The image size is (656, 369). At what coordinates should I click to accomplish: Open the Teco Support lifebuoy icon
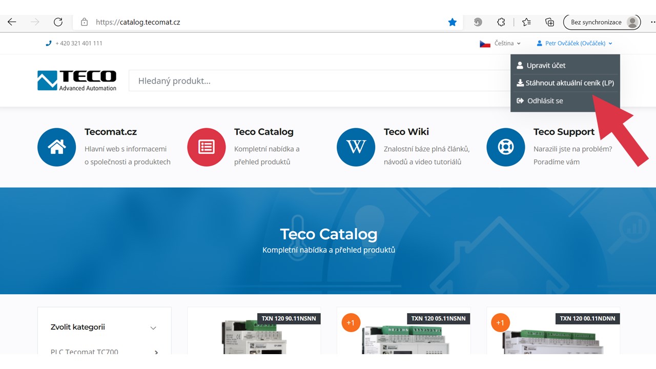[x=505, y=147]
